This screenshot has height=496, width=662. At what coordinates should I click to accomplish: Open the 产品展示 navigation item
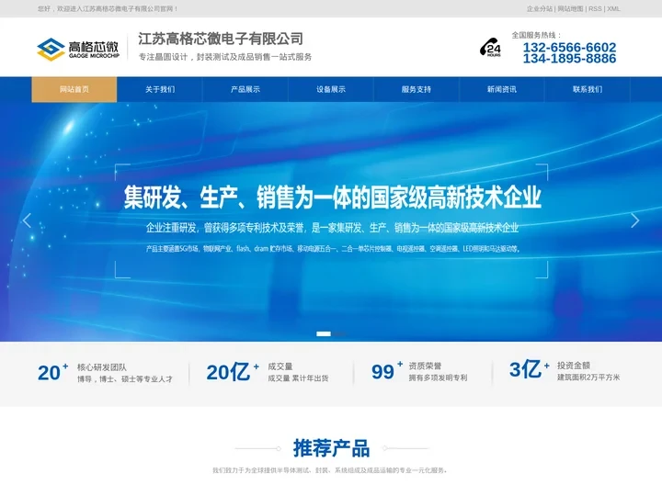245,89
